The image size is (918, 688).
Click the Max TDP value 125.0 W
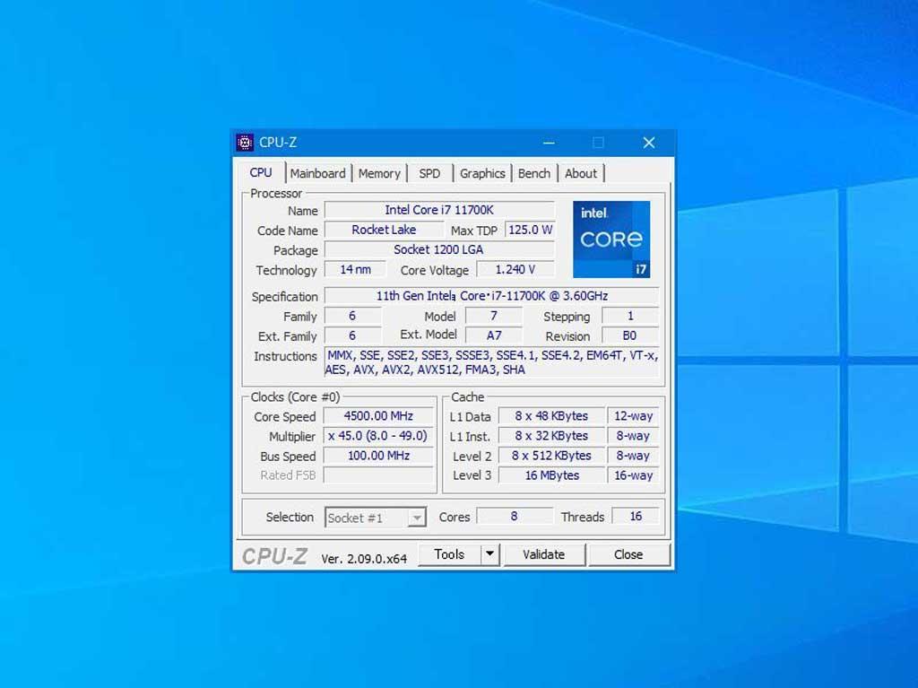(530, 230)
